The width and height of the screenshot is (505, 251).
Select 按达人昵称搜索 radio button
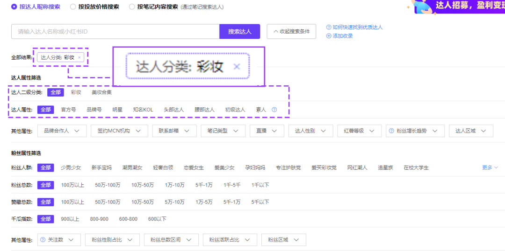[14, 7]
